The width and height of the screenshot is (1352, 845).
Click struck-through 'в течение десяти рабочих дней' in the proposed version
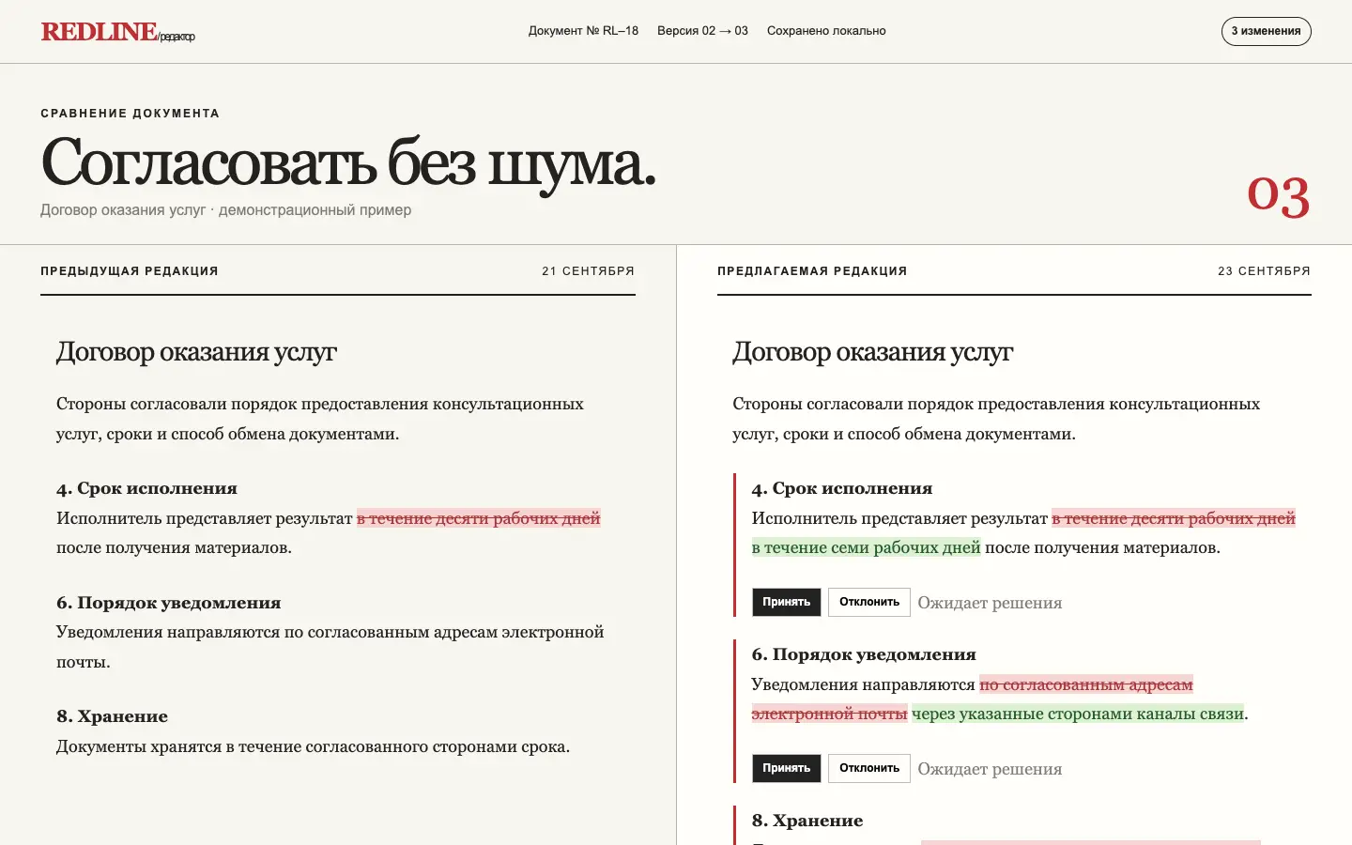(1174, 518)
